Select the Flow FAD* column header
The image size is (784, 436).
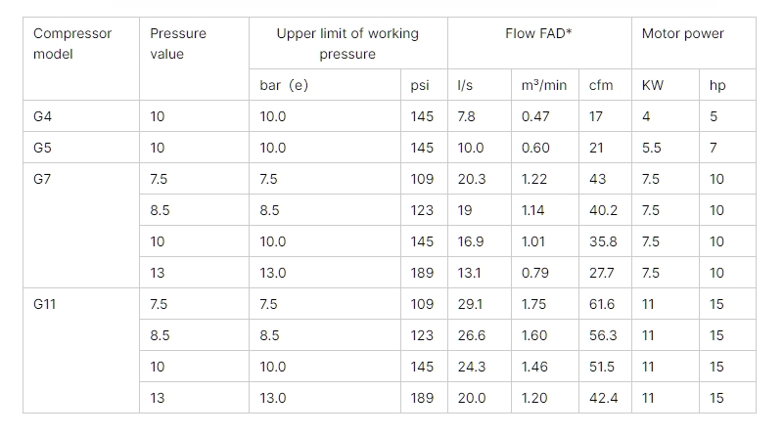click(x=538, y=33)
